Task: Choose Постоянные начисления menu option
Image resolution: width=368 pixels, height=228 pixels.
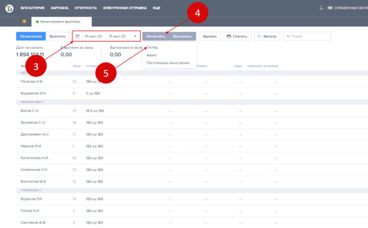Action: [168, 63]
